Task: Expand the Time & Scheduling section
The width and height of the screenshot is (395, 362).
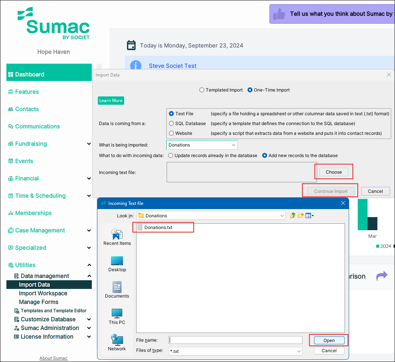Action: point(89,196)
